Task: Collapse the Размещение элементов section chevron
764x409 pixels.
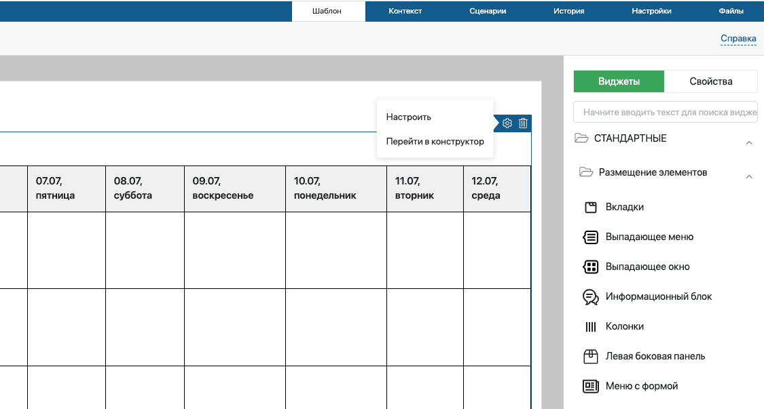Action: [x=750, y=176]
